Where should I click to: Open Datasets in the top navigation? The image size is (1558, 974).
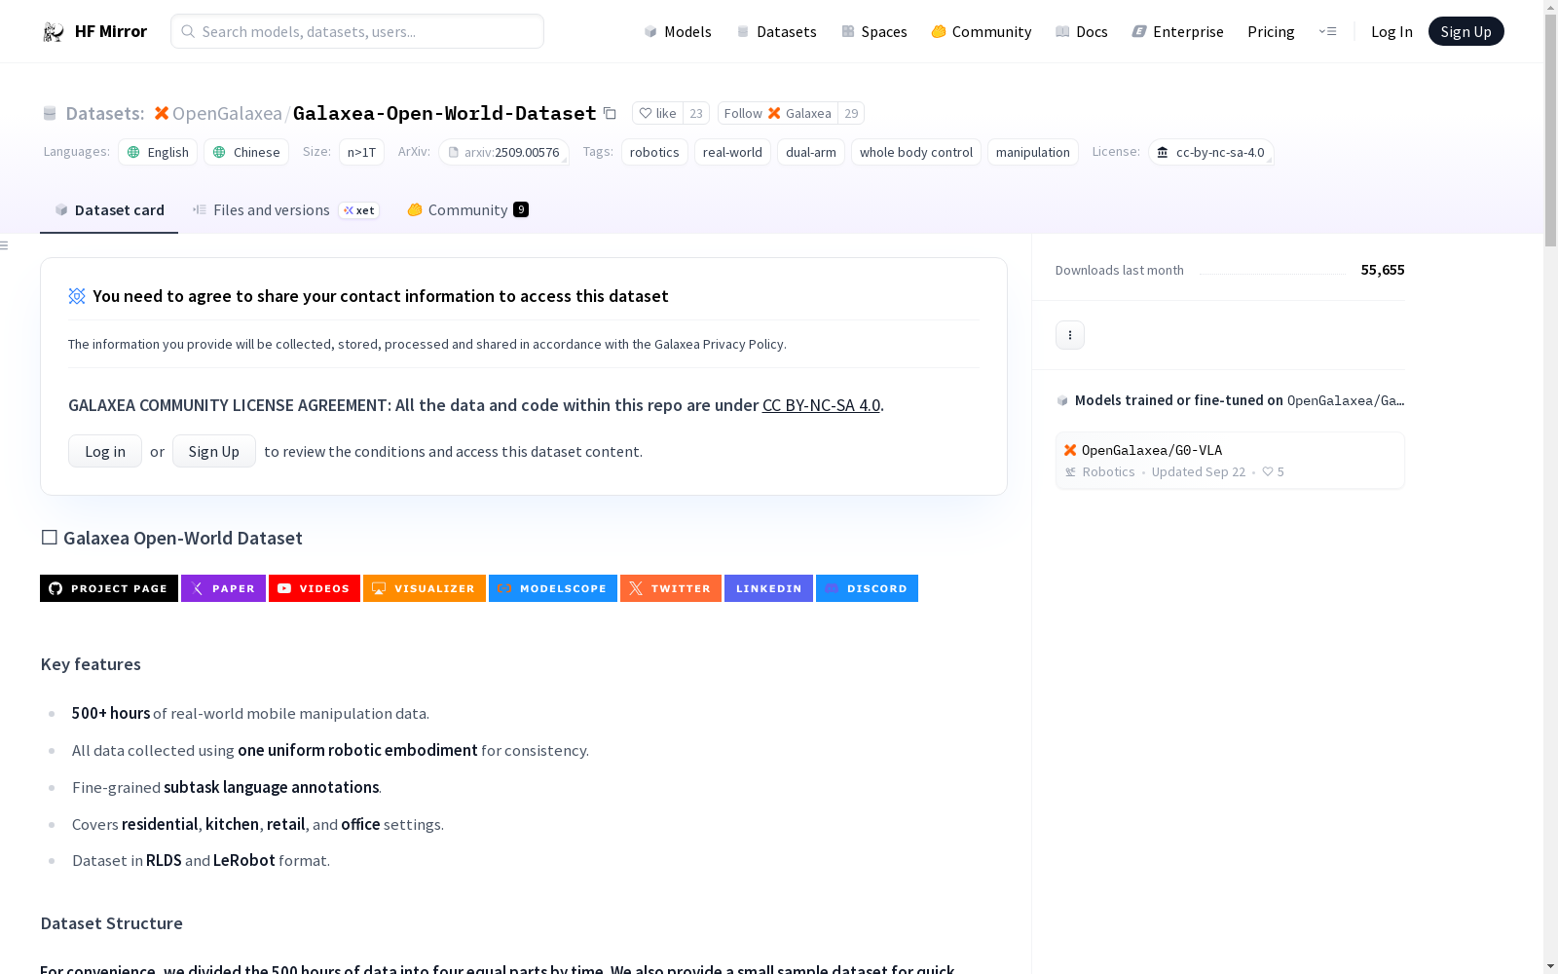(776, 31)
